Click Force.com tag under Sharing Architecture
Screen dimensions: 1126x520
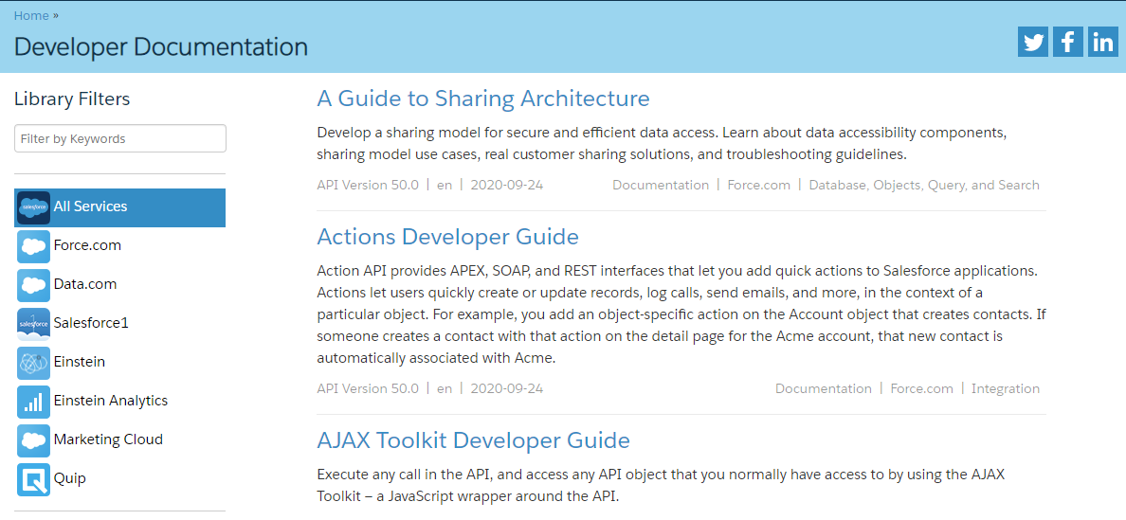(x=759, y=185)
